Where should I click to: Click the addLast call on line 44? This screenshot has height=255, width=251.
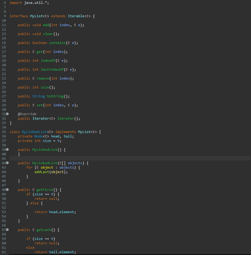tap(42, 172)
